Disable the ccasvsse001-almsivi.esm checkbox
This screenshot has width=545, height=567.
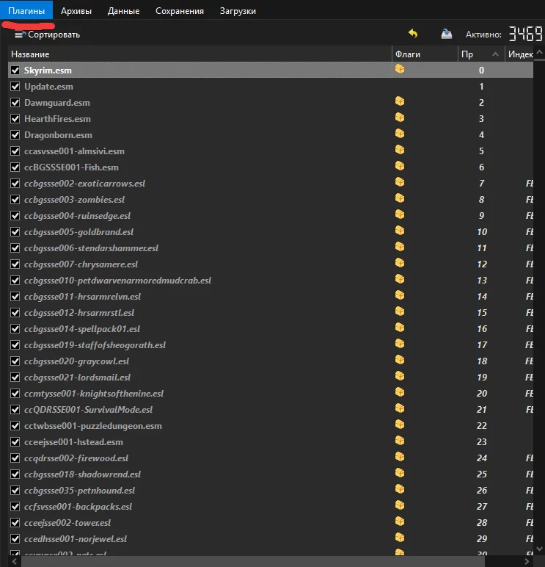15,151
